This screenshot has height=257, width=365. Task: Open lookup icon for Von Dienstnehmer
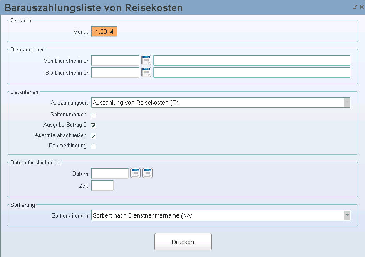(x=146, y=60)
